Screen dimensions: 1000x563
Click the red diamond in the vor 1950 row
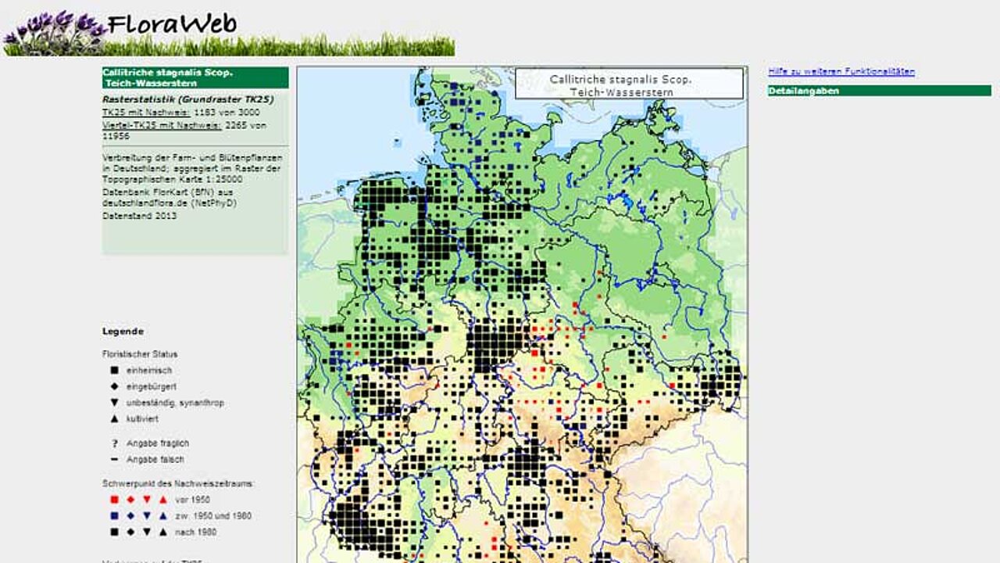coord(130,500)
